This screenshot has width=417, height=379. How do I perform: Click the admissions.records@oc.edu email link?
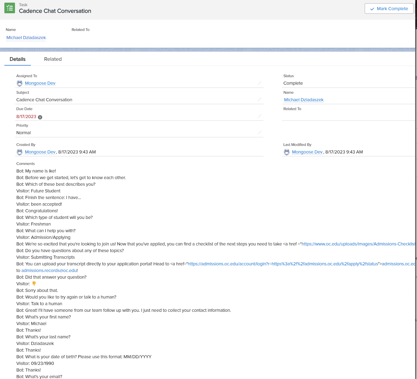click(49, 270)
